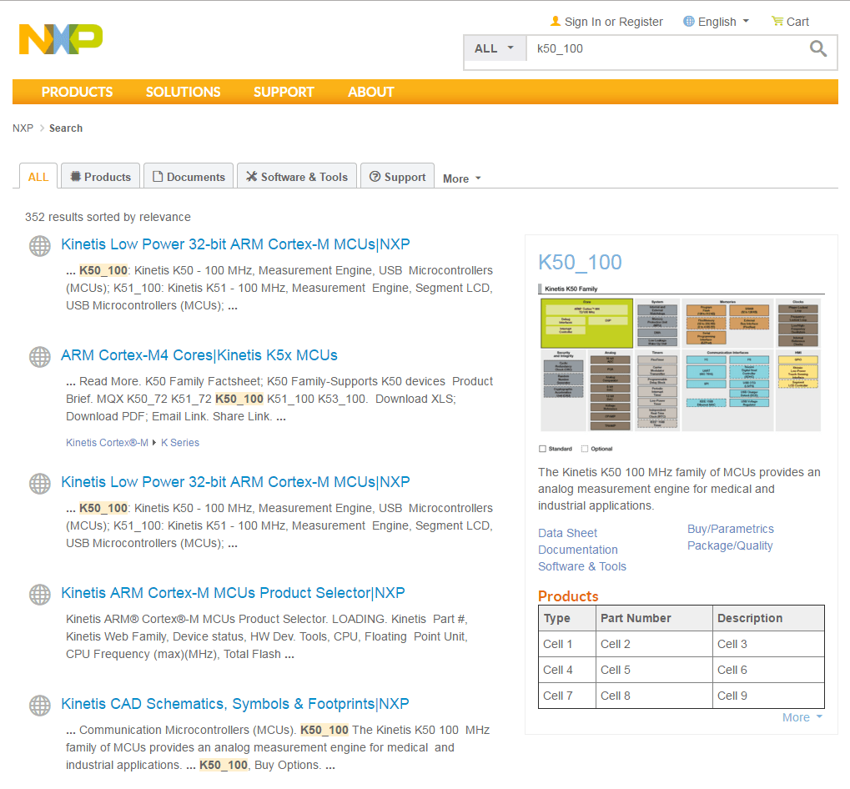This screenshot has height=789, width=850.
Task: Click the magnifier search icon
Action: (x=818, y=48)
